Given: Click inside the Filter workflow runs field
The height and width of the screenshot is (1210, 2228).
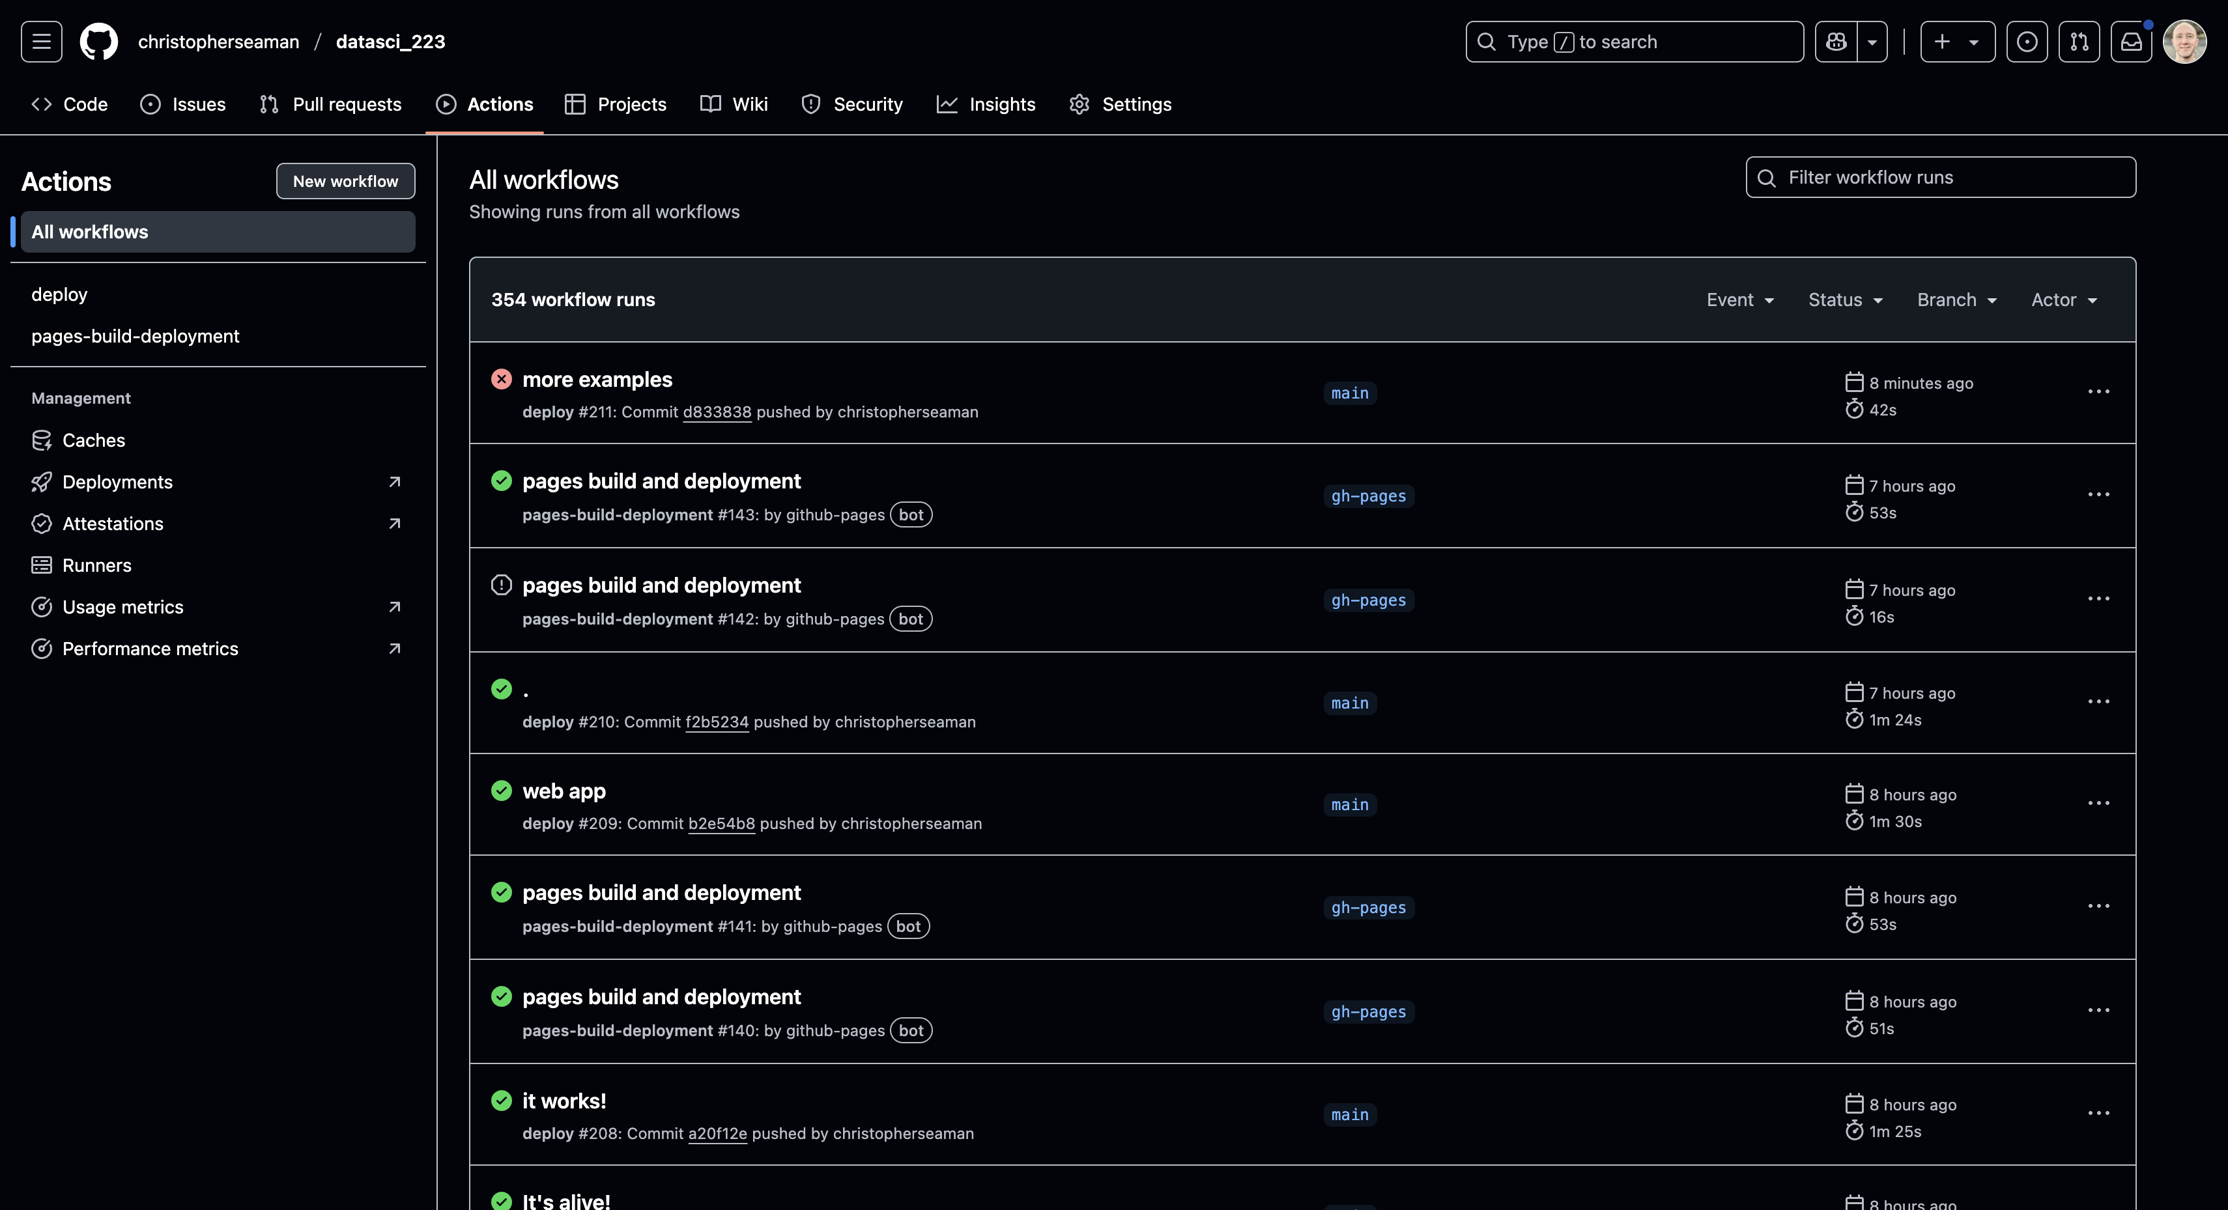Looking at the screenshot, I should click(x=1940, y=176).
